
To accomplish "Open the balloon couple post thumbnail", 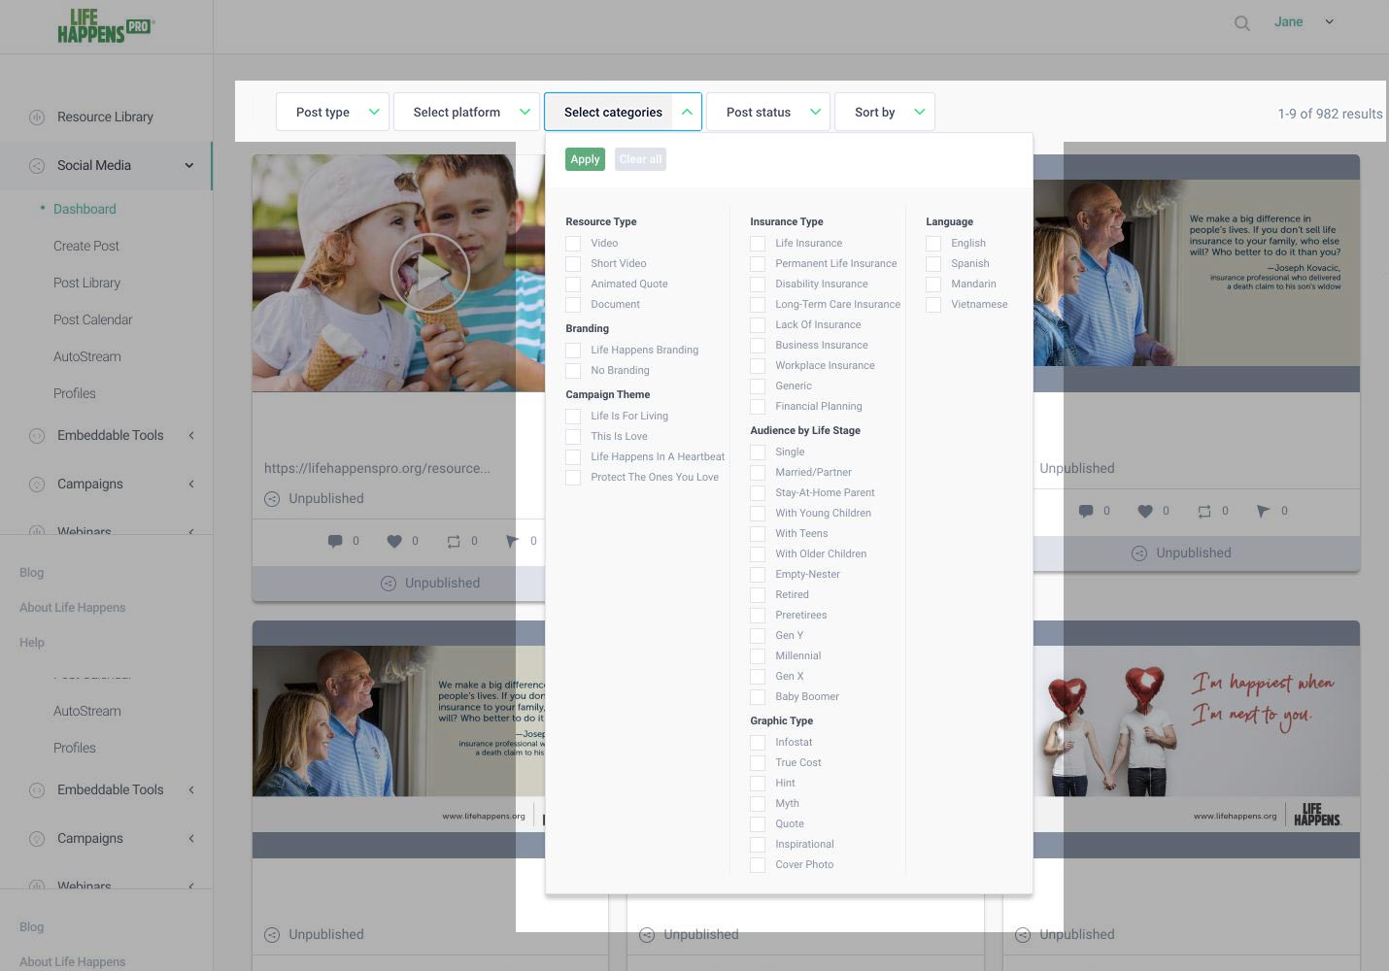I will (x=1197, y=739).
